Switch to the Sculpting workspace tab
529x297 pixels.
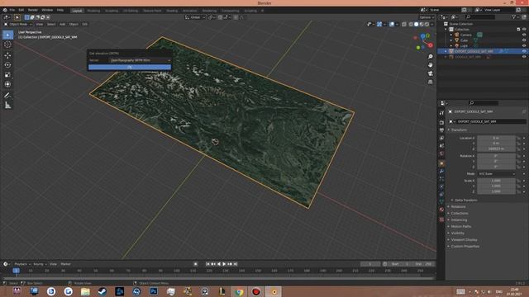click(112, 11)
